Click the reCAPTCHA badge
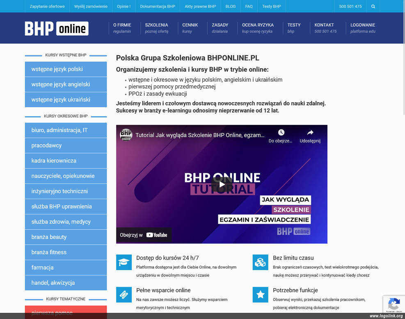 pos(394,304)
